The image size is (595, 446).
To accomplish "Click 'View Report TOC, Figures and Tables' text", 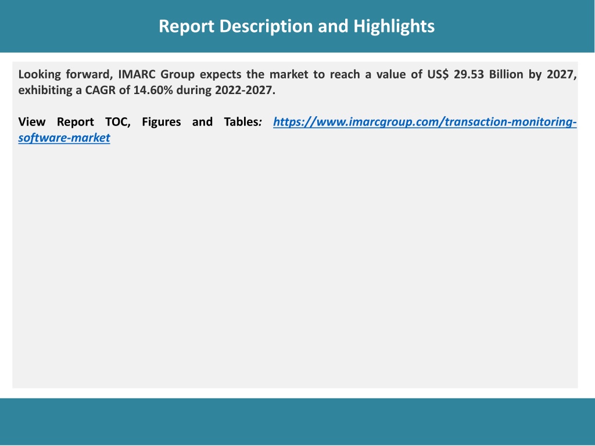I will pyautogui.click(x=138, y=122).
